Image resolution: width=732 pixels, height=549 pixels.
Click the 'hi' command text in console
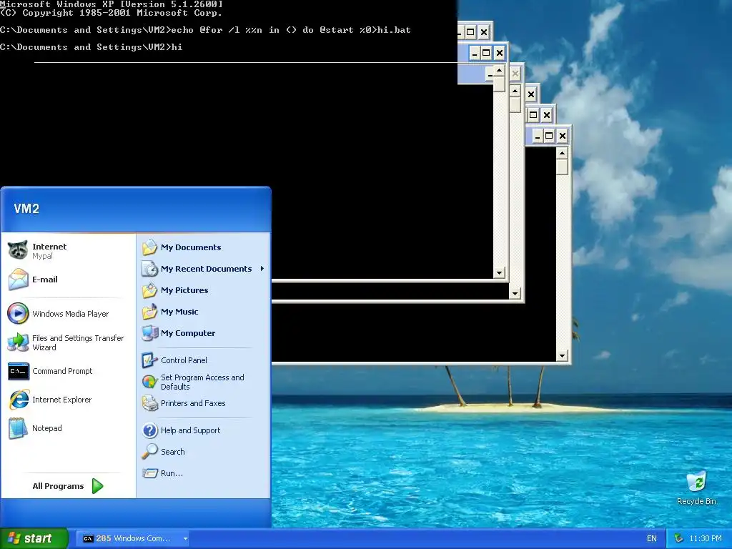177,46
